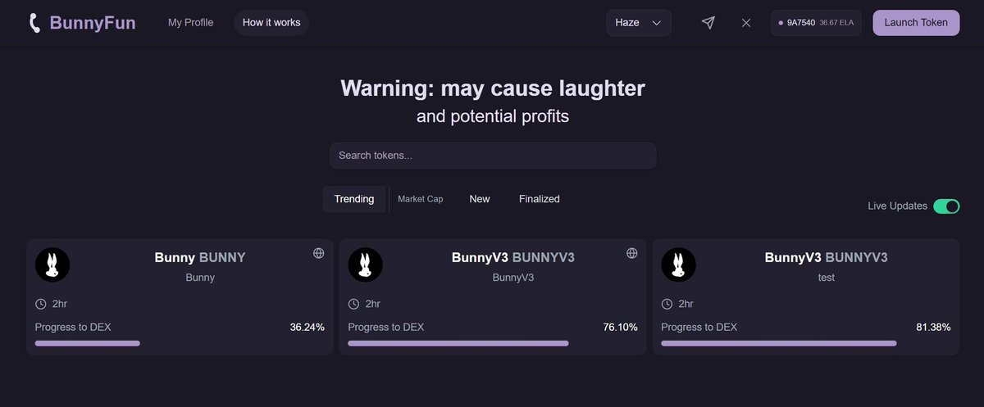Viewport: 984px width, 407px height.
Task: Click the 'Bunny' description under Bunny BUNNY
Action: (x=200, y=278)
